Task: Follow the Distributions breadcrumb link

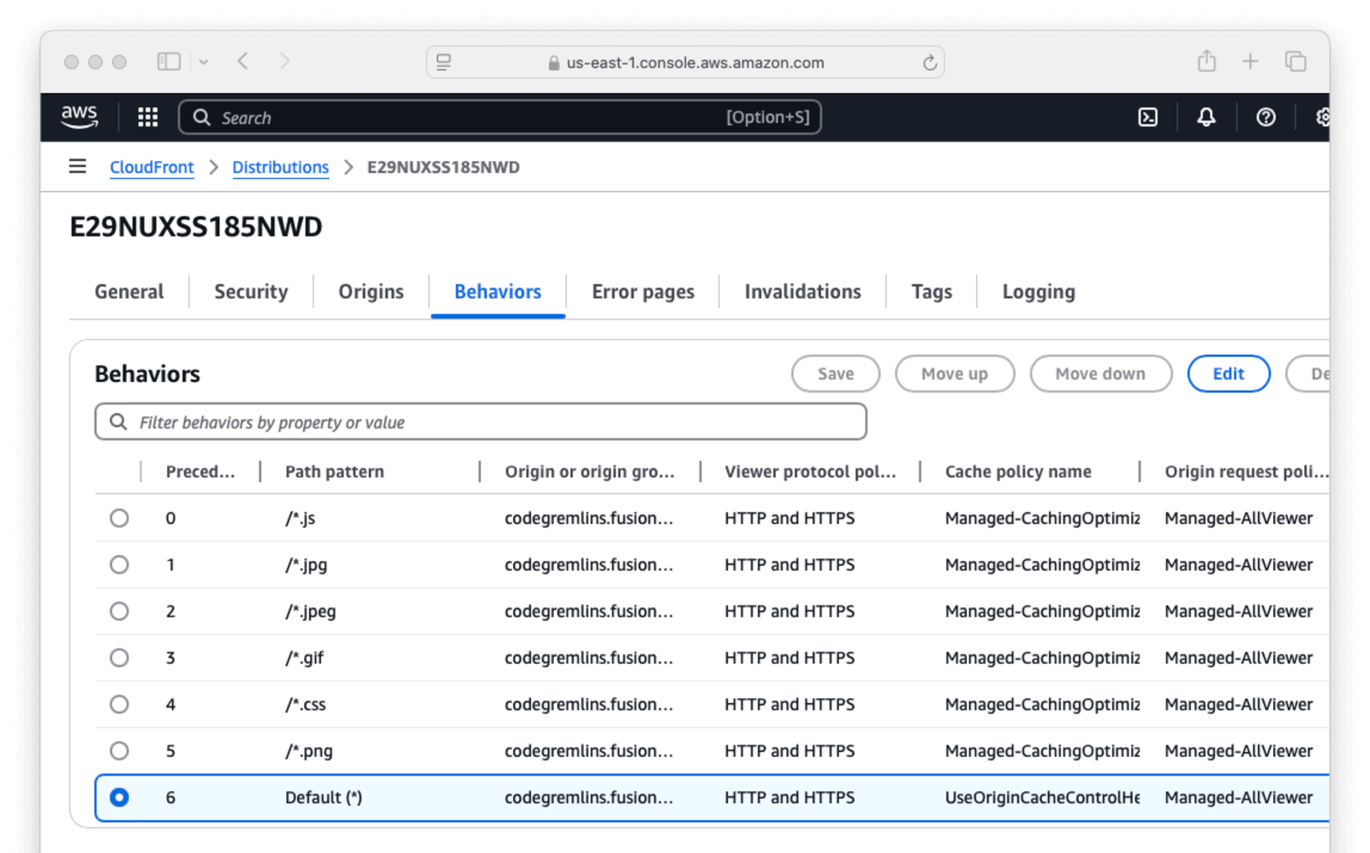Action: tap(280, 167)
